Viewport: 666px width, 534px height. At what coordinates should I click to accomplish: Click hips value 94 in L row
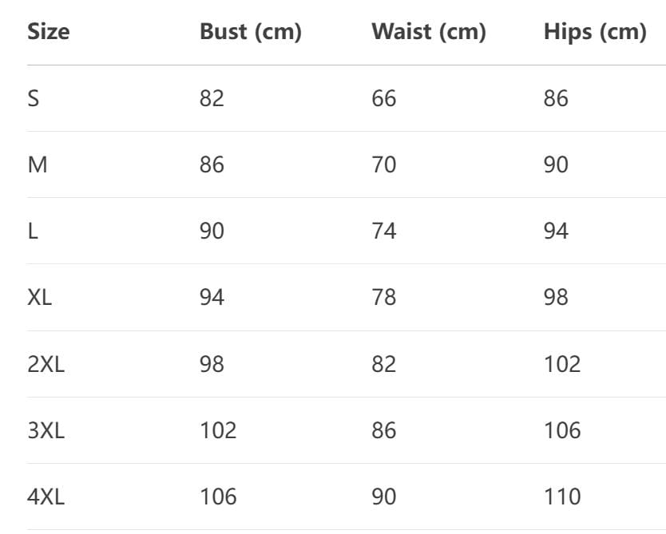pyautogui.click(x=556, y=231)
